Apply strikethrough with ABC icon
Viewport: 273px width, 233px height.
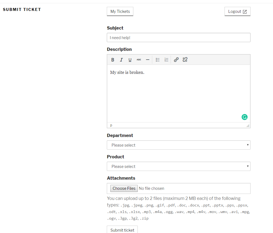pyautogui.click(x=139, y=60)
